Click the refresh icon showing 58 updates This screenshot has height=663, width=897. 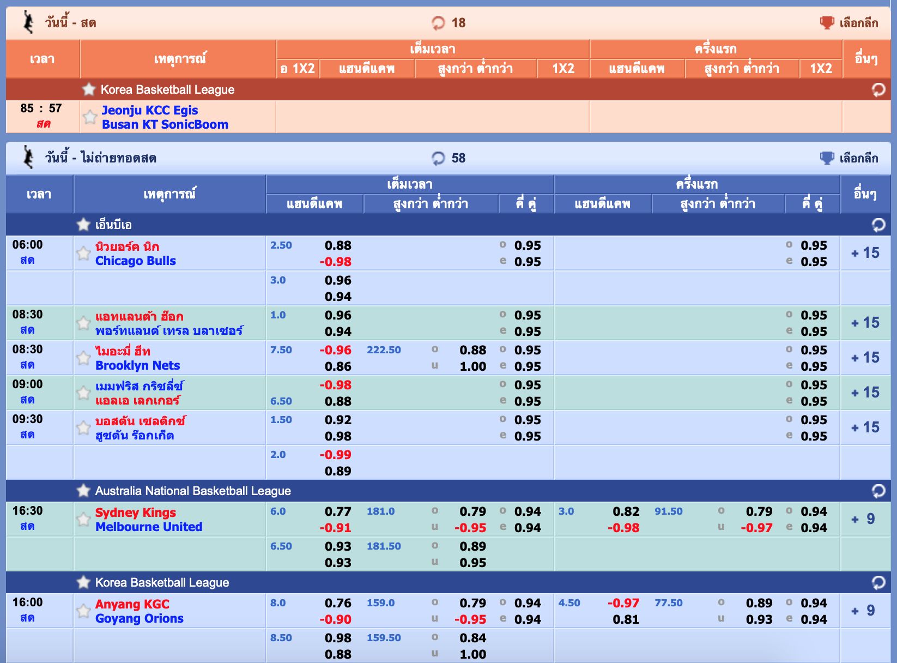coord(439,158)
